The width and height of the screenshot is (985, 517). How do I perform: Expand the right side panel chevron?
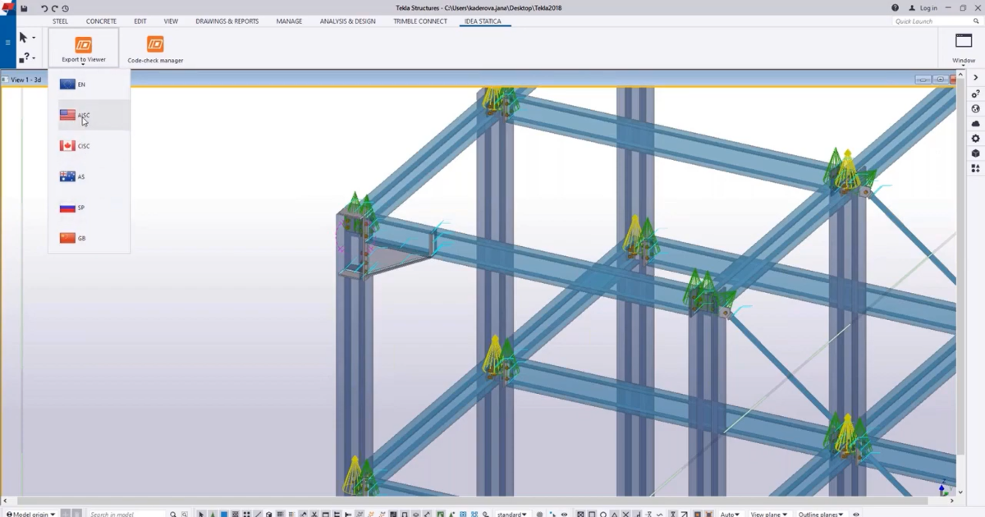click(975, 78)
